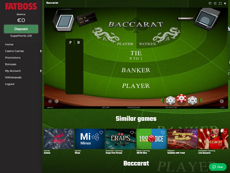The width and height of the screenshot is (230, 173).
Task: Pick the 1 value chip
Action: tap(170, 101)
